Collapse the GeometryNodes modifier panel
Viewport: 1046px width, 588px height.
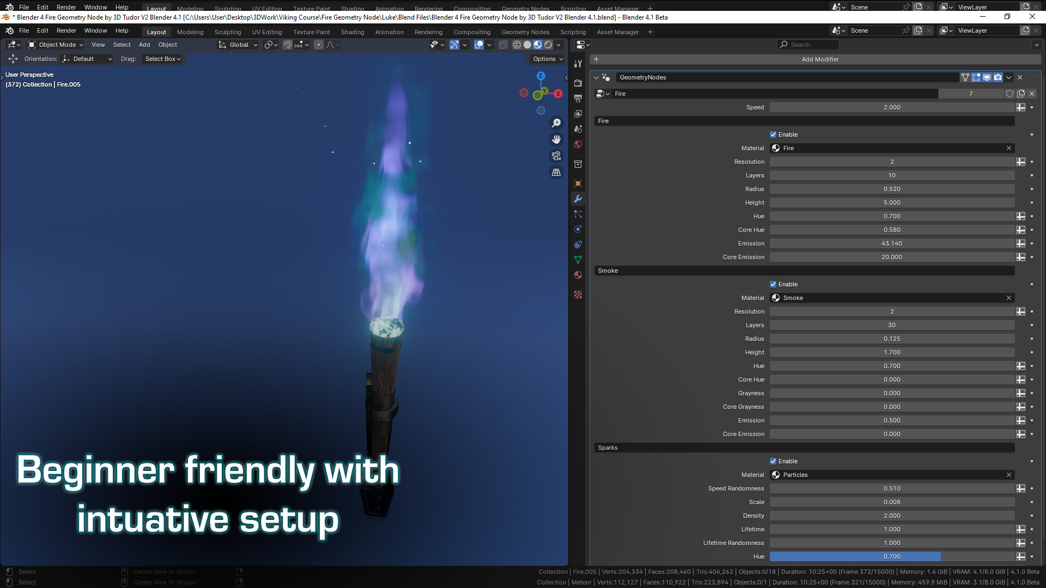pos(596,77)
